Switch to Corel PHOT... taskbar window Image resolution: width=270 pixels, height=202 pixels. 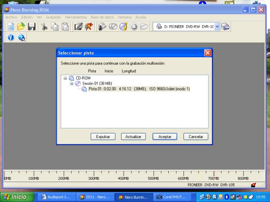(x=172, y=197)
